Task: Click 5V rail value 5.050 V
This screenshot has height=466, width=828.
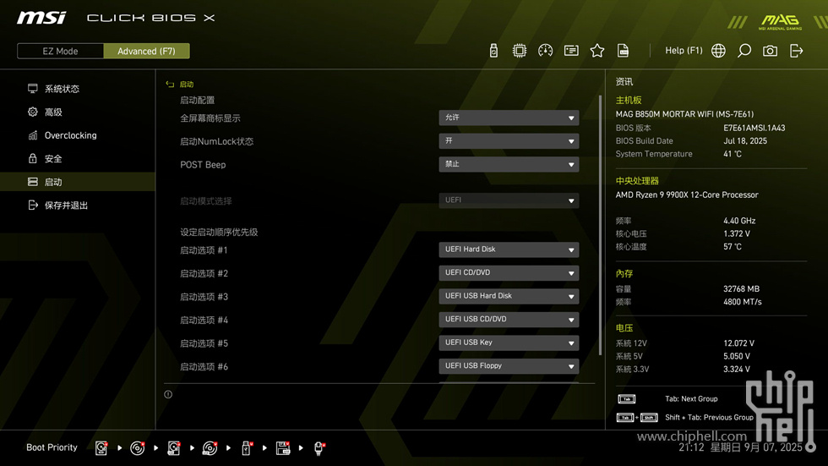Action: (x=737, y=357)
